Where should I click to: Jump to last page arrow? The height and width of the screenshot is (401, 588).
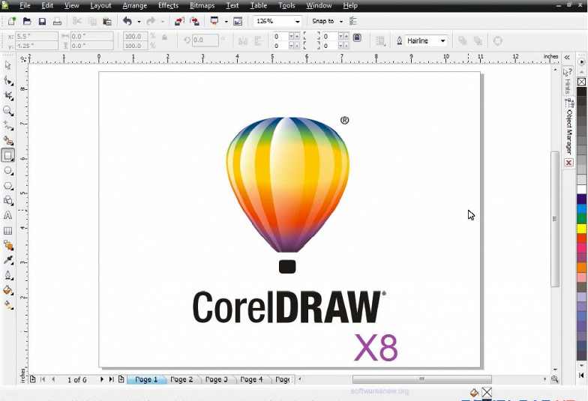[x=111, y=379]
